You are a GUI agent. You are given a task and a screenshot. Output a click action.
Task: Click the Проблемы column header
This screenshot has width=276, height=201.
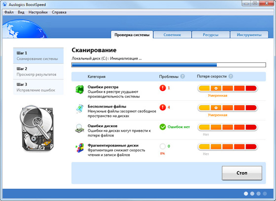point(169,77)
